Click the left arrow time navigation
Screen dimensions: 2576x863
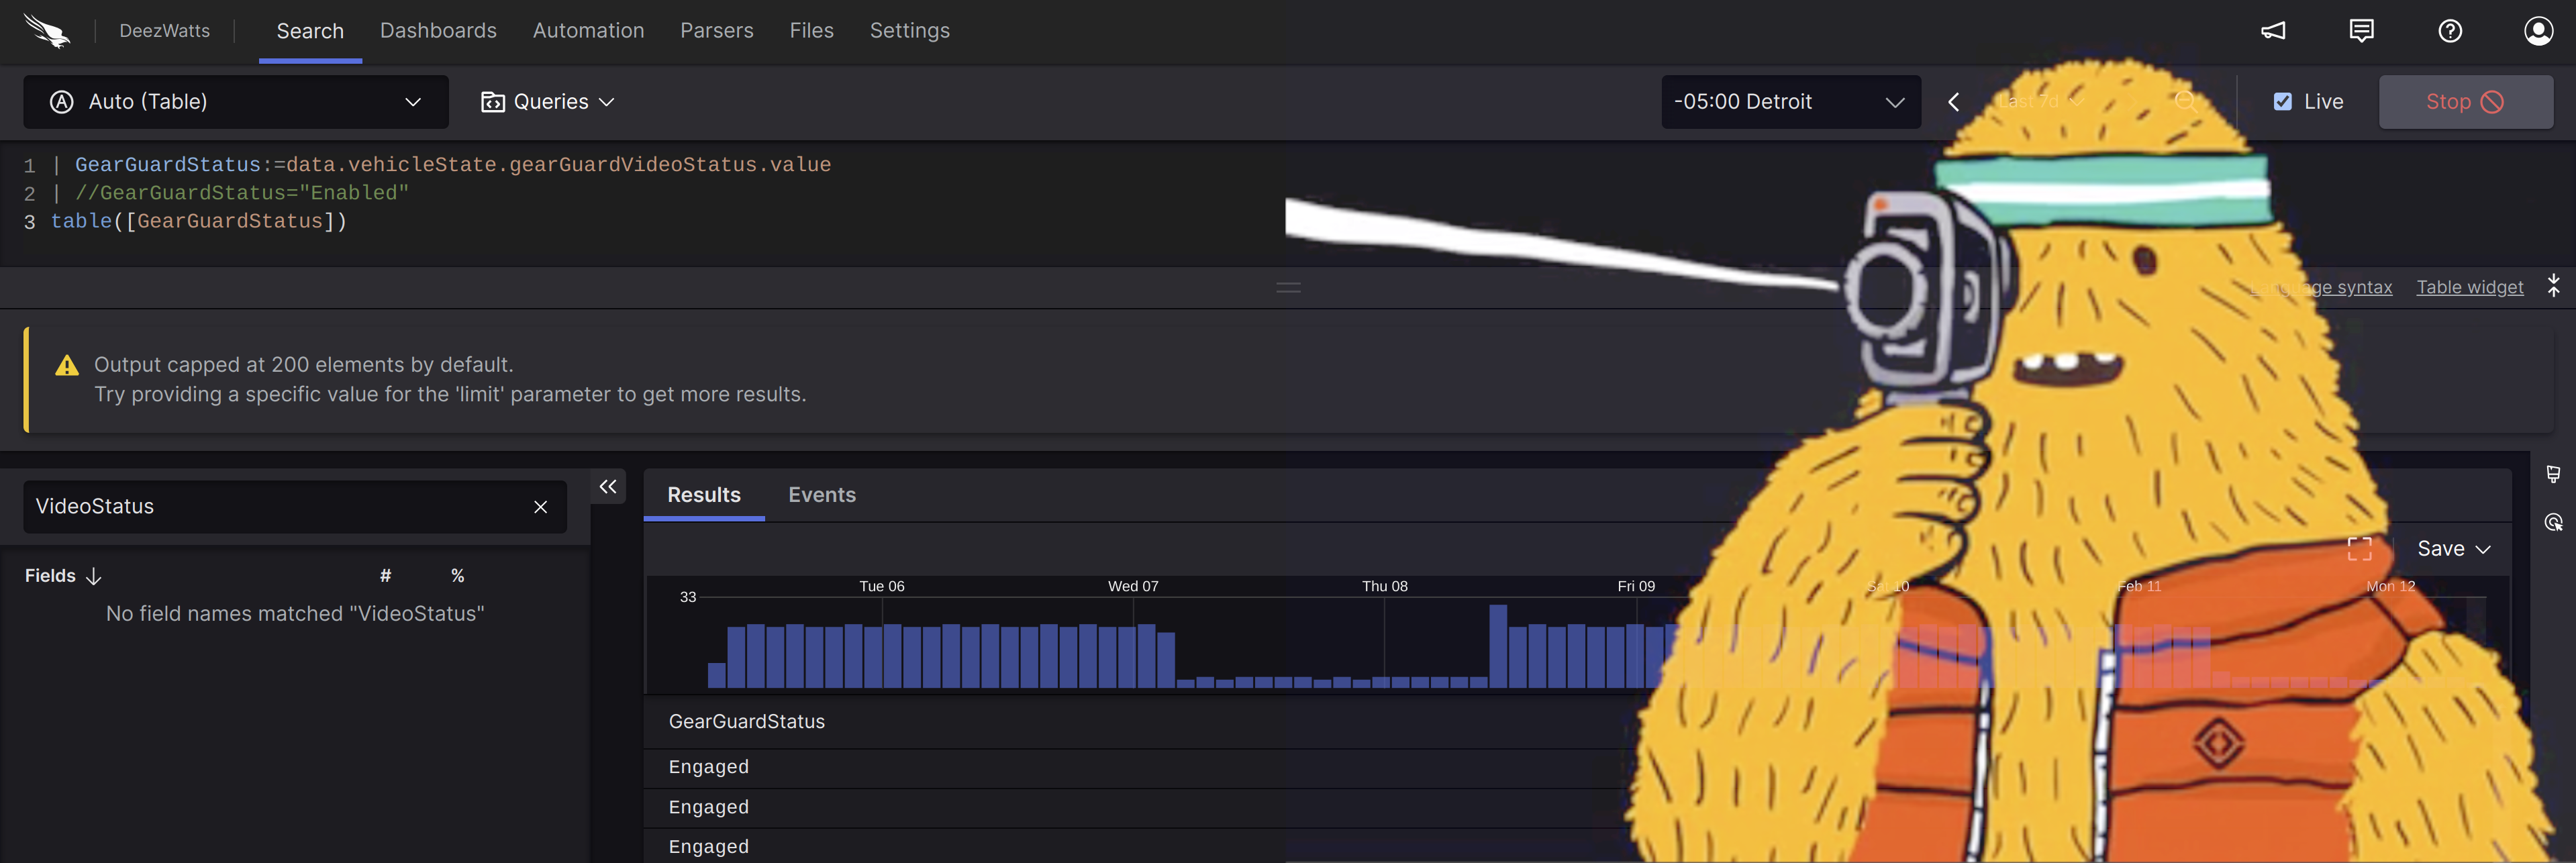(1953, 102)
